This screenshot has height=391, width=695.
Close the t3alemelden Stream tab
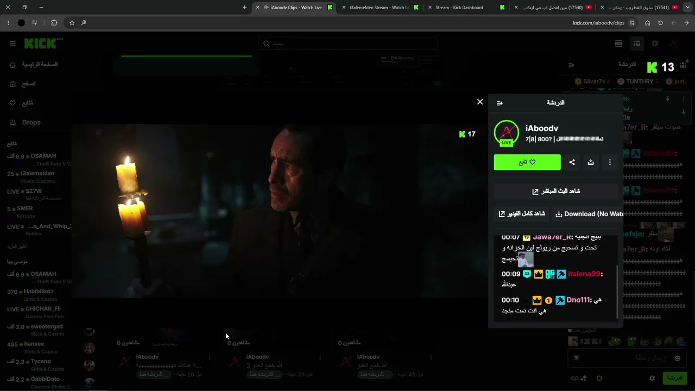pos(343,8)
